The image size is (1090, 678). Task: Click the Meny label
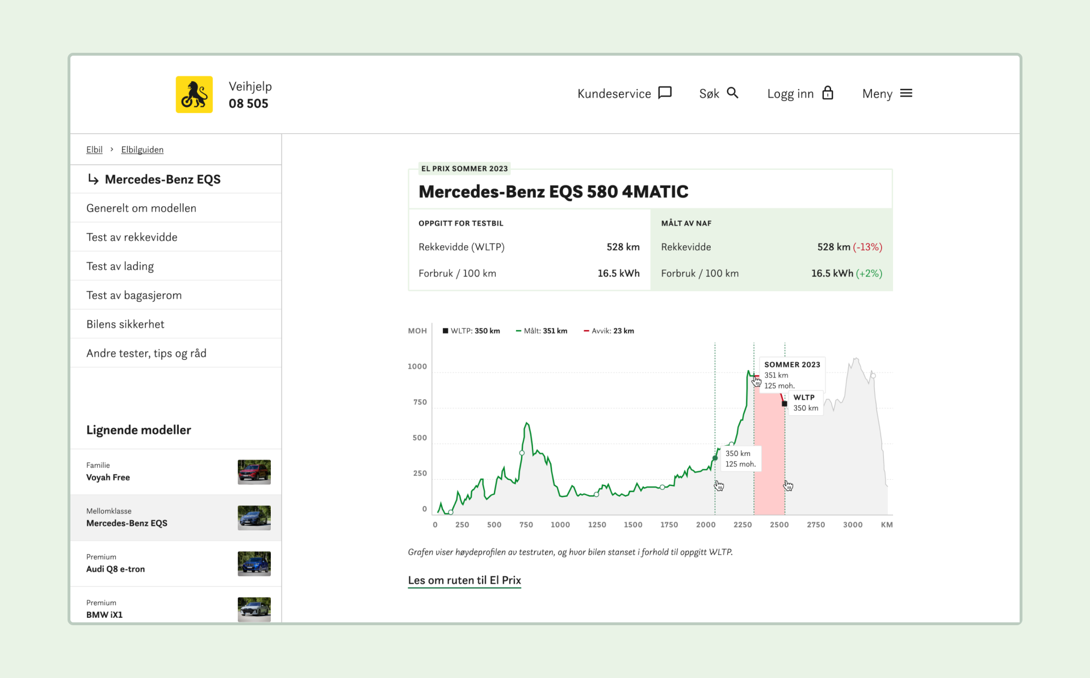877,94
